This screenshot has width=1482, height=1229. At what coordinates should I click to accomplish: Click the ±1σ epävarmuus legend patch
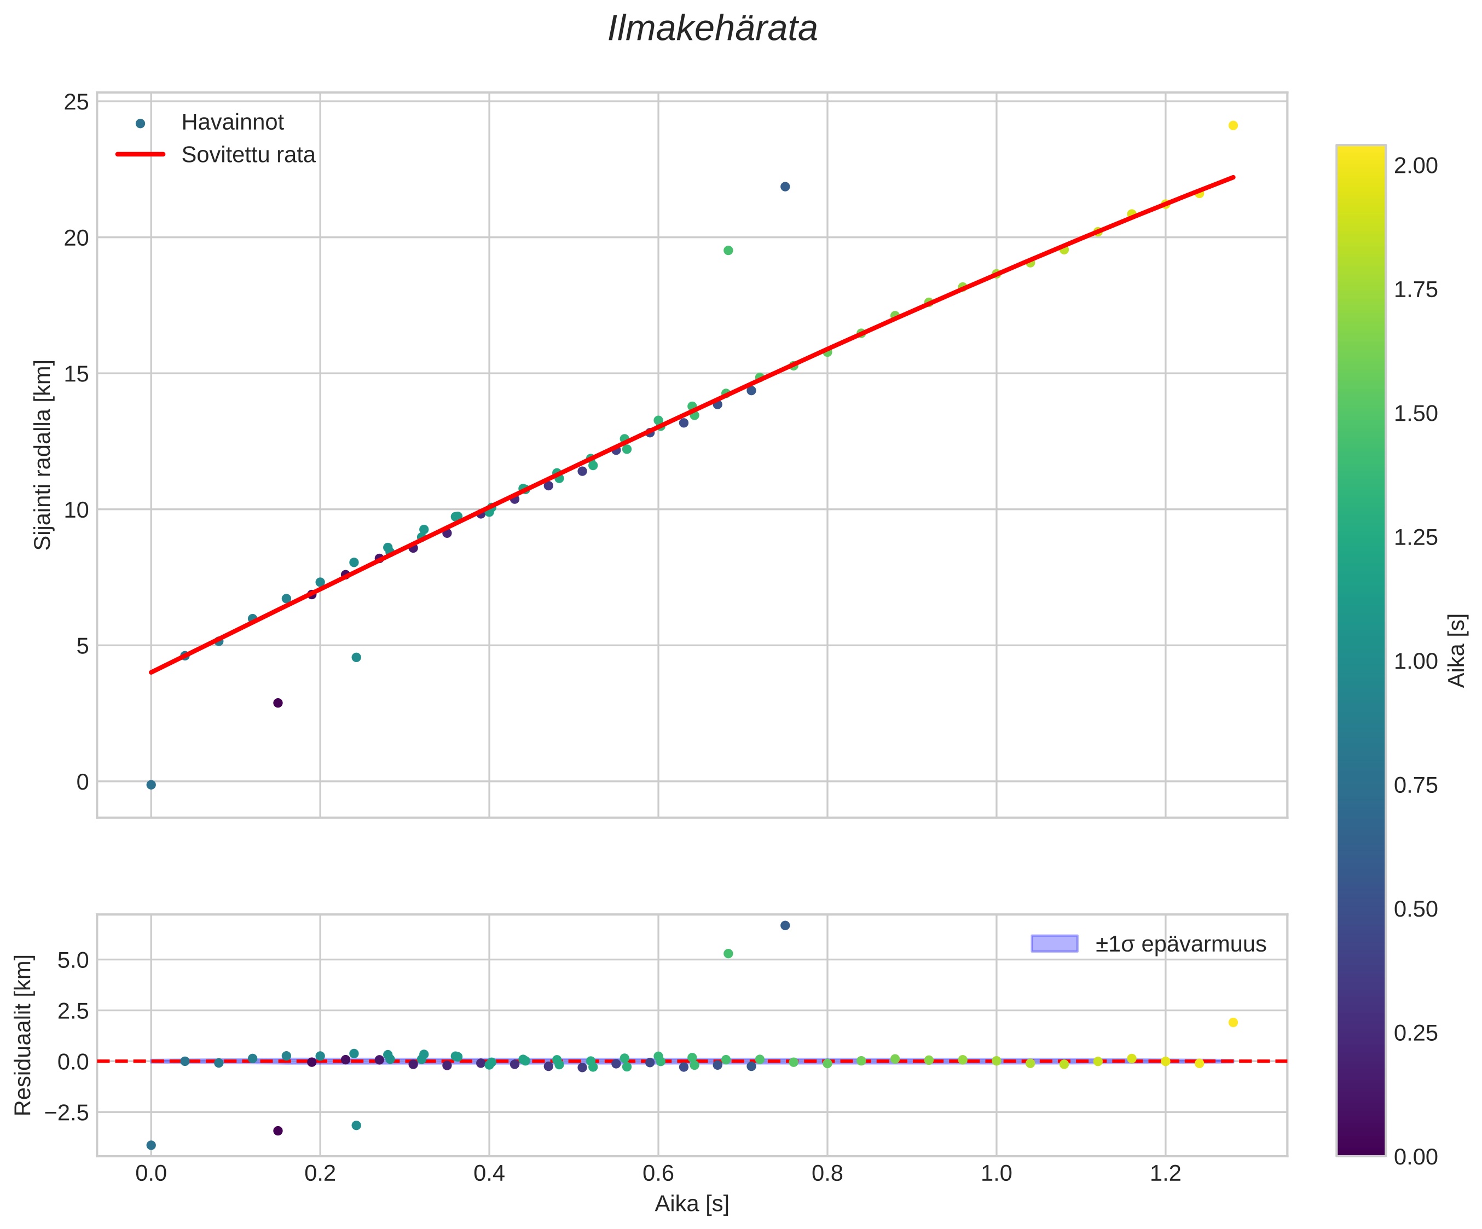pos(1055,943)
